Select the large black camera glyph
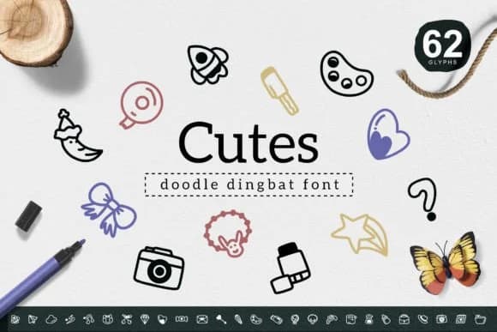Viewport: 497px width, 332px height. pos(159,268)
